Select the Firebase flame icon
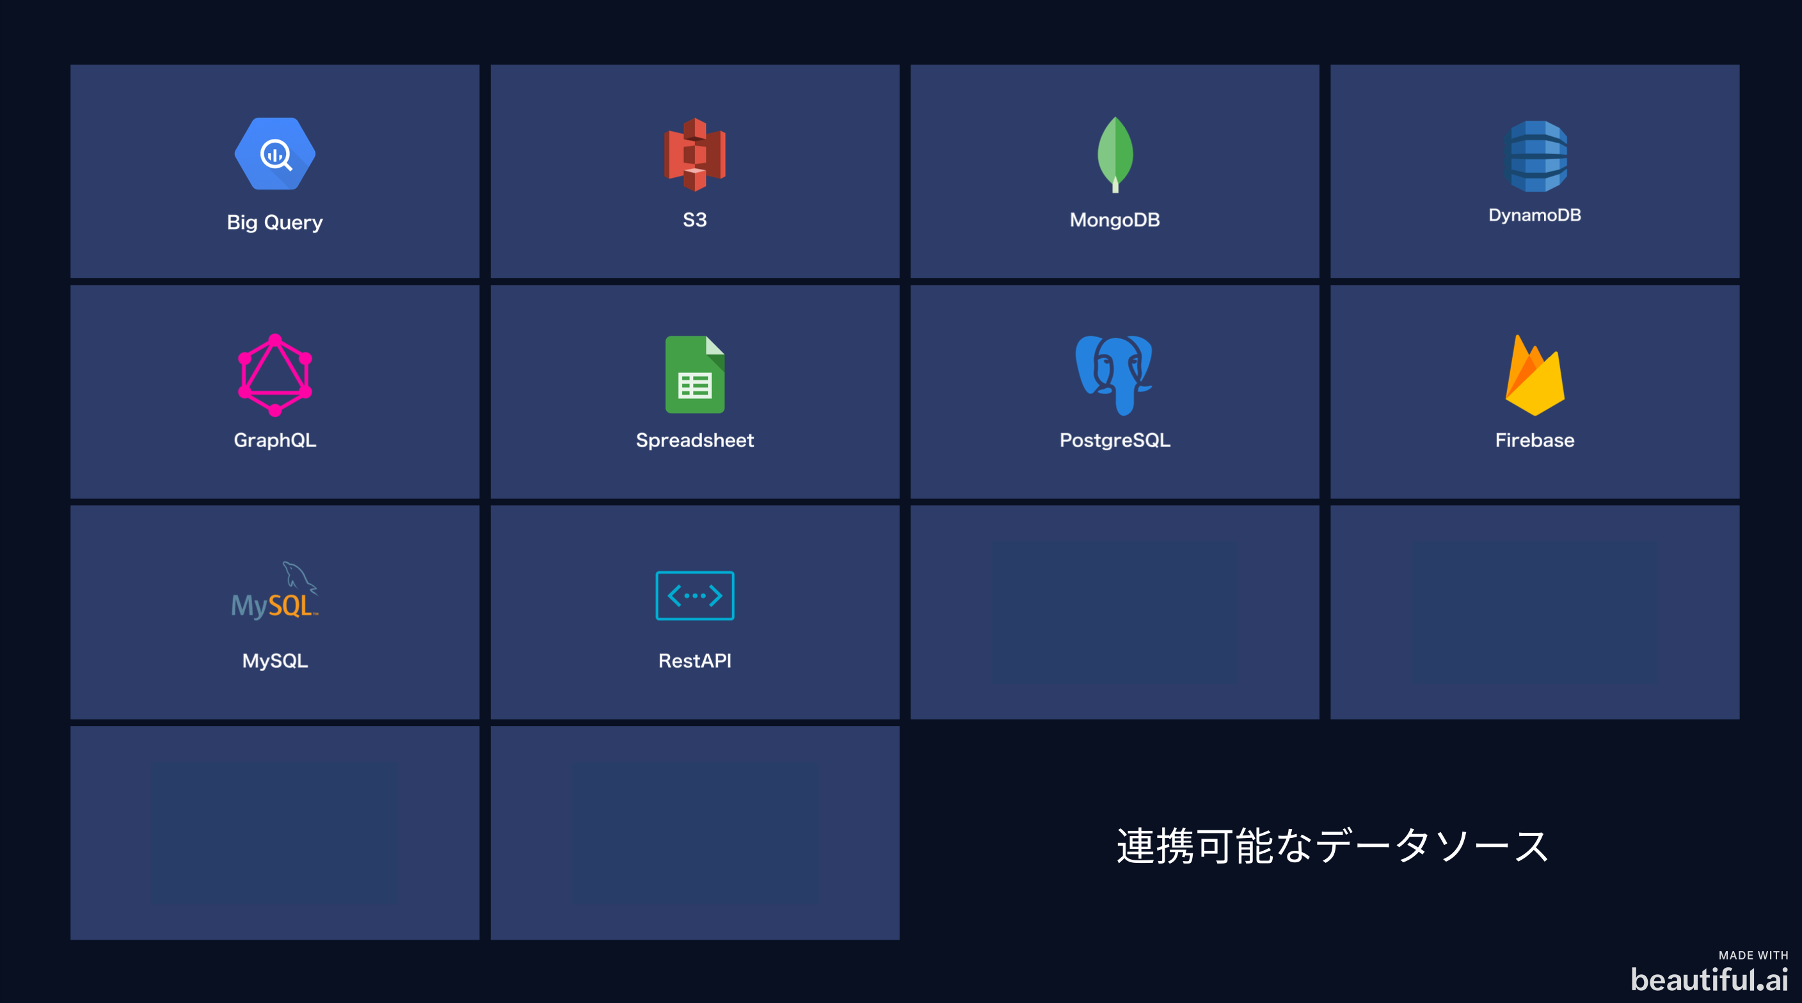This screenshot has width=1802, height=1003. click(x=1534, y=375)
